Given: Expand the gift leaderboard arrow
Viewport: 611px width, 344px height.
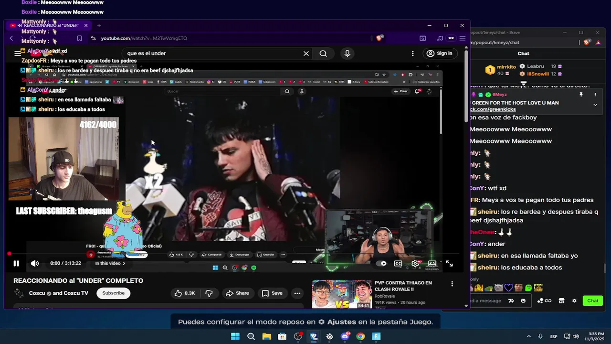Looking at the screenshot, I should pos(524,83).
